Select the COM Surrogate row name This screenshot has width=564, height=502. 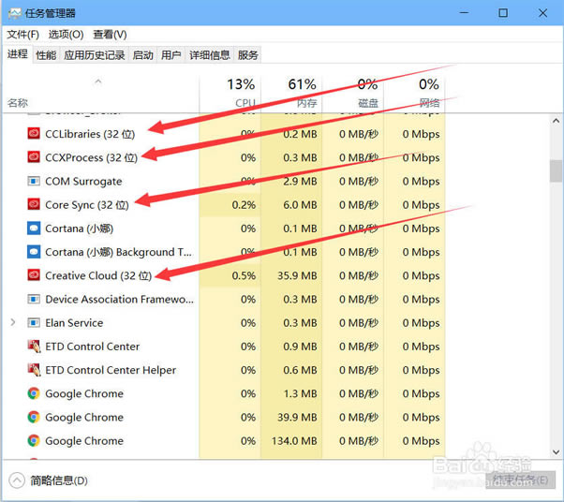pyautogui.click(x=83, y=182)
